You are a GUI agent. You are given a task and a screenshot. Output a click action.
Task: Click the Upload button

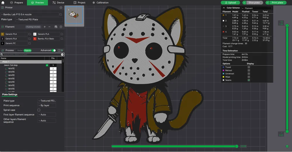click(x=230, y=3)
